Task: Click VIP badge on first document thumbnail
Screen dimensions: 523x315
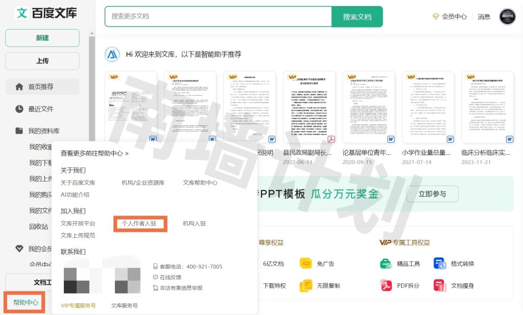Action: [114, 77]
